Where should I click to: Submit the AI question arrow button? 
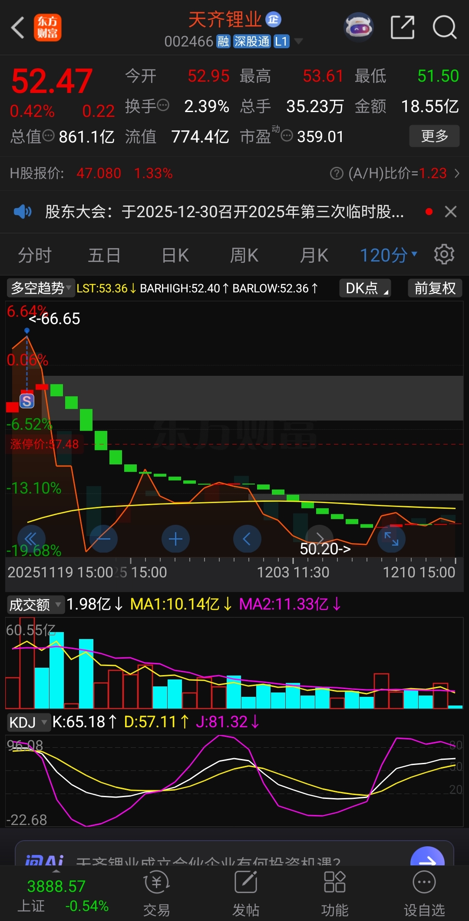pyautogui.click(x=427, y=857)
